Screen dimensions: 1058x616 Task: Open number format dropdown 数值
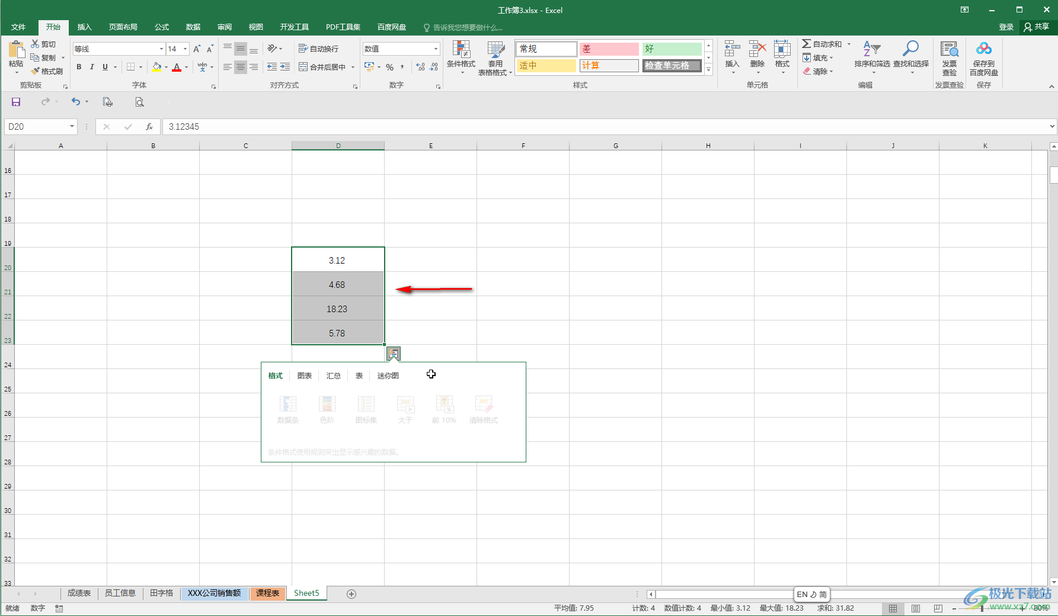coord(436,49)
